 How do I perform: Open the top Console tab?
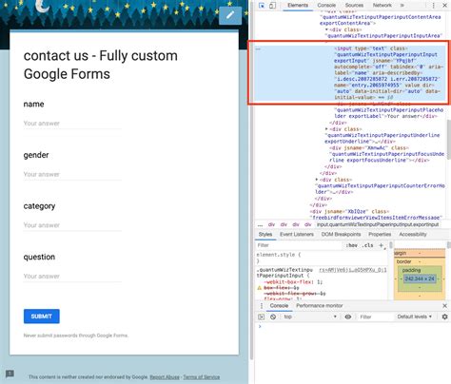tap(326, 6)
